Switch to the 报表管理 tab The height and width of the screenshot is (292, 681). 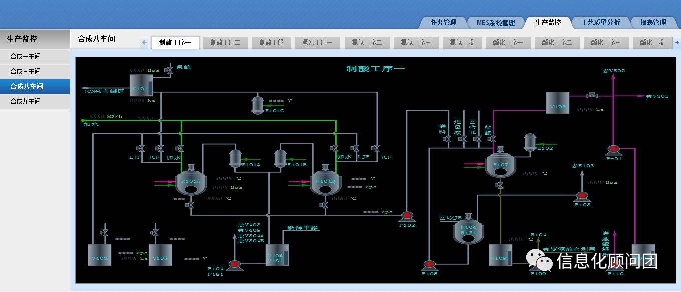[653, 22]
